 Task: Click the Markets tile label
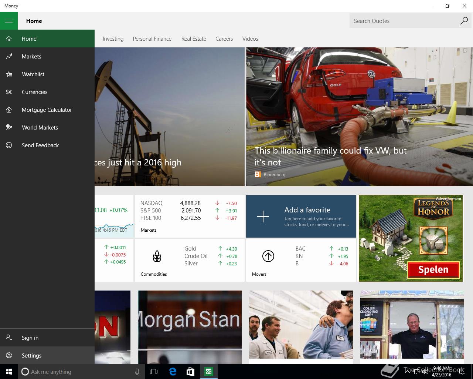pyautogui.click(x=149, y=230)
